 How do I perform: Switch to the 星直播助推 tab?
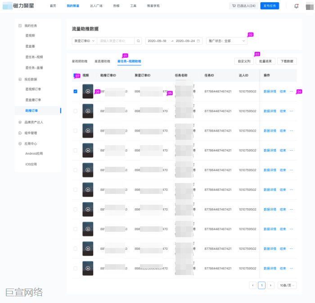click(x=102, y=61)
